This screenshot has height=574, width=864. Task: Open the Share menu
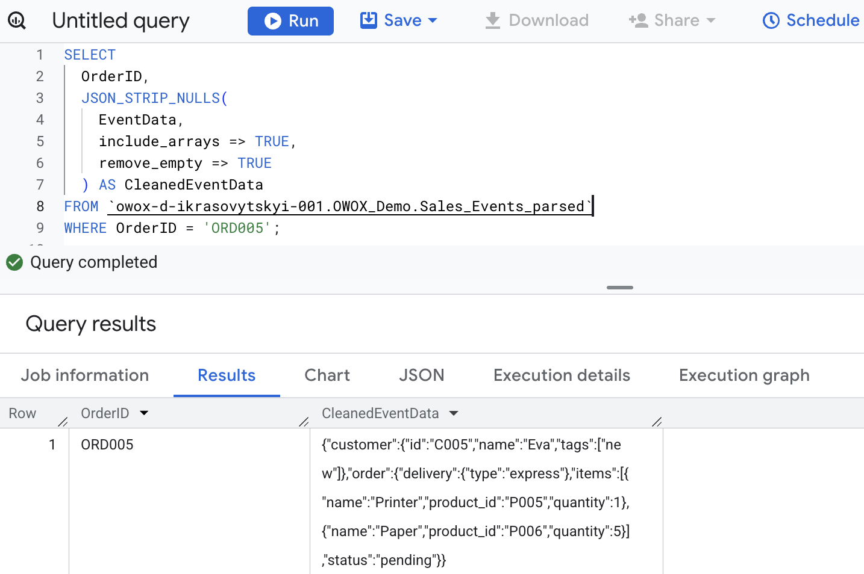tap(672, 20)
